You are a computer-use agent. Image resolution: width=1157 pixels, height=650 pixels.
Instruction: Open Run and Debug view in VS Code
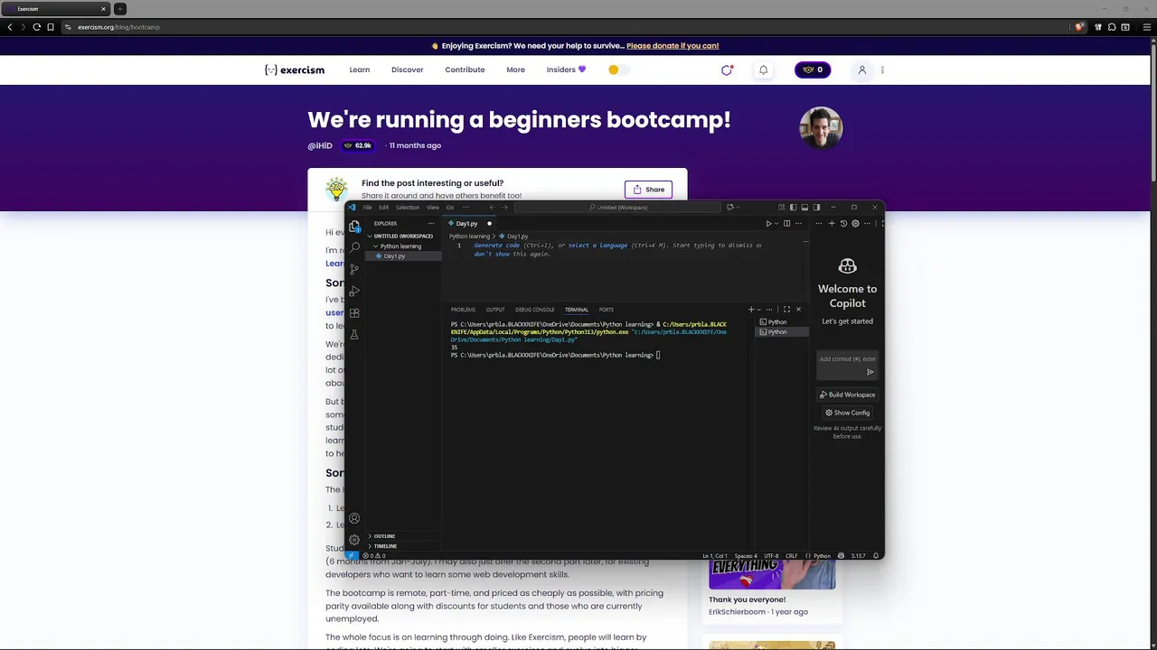point(354,291)
